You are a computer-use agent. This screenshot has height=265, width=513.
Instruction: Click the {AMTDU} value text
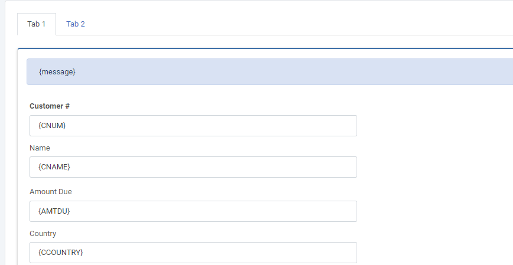pyautogui.click(x=54, y=211)
